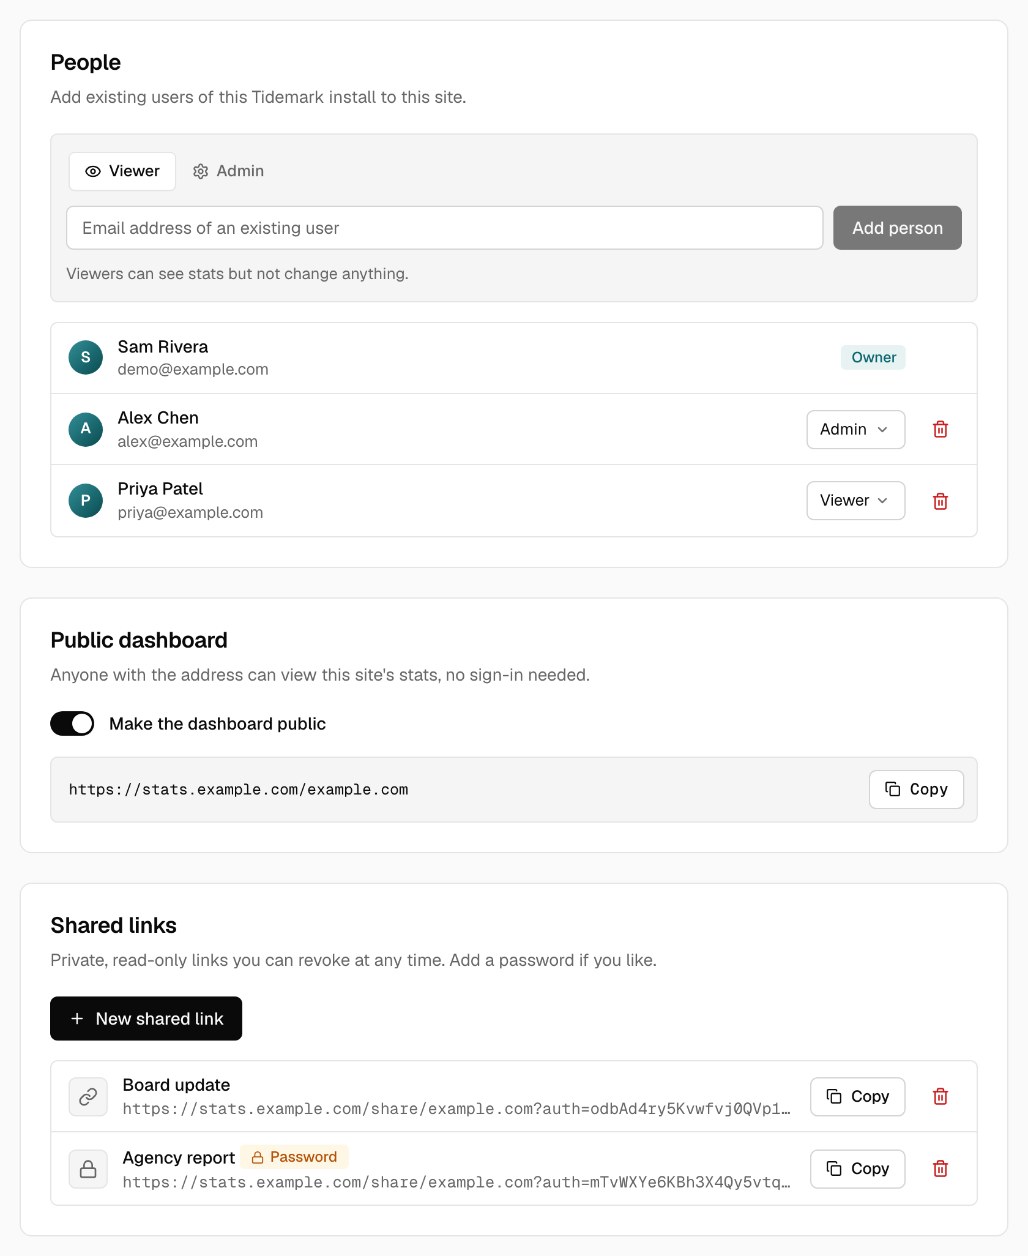Turn off the Make the dashboard public switch

click(72, 723)
